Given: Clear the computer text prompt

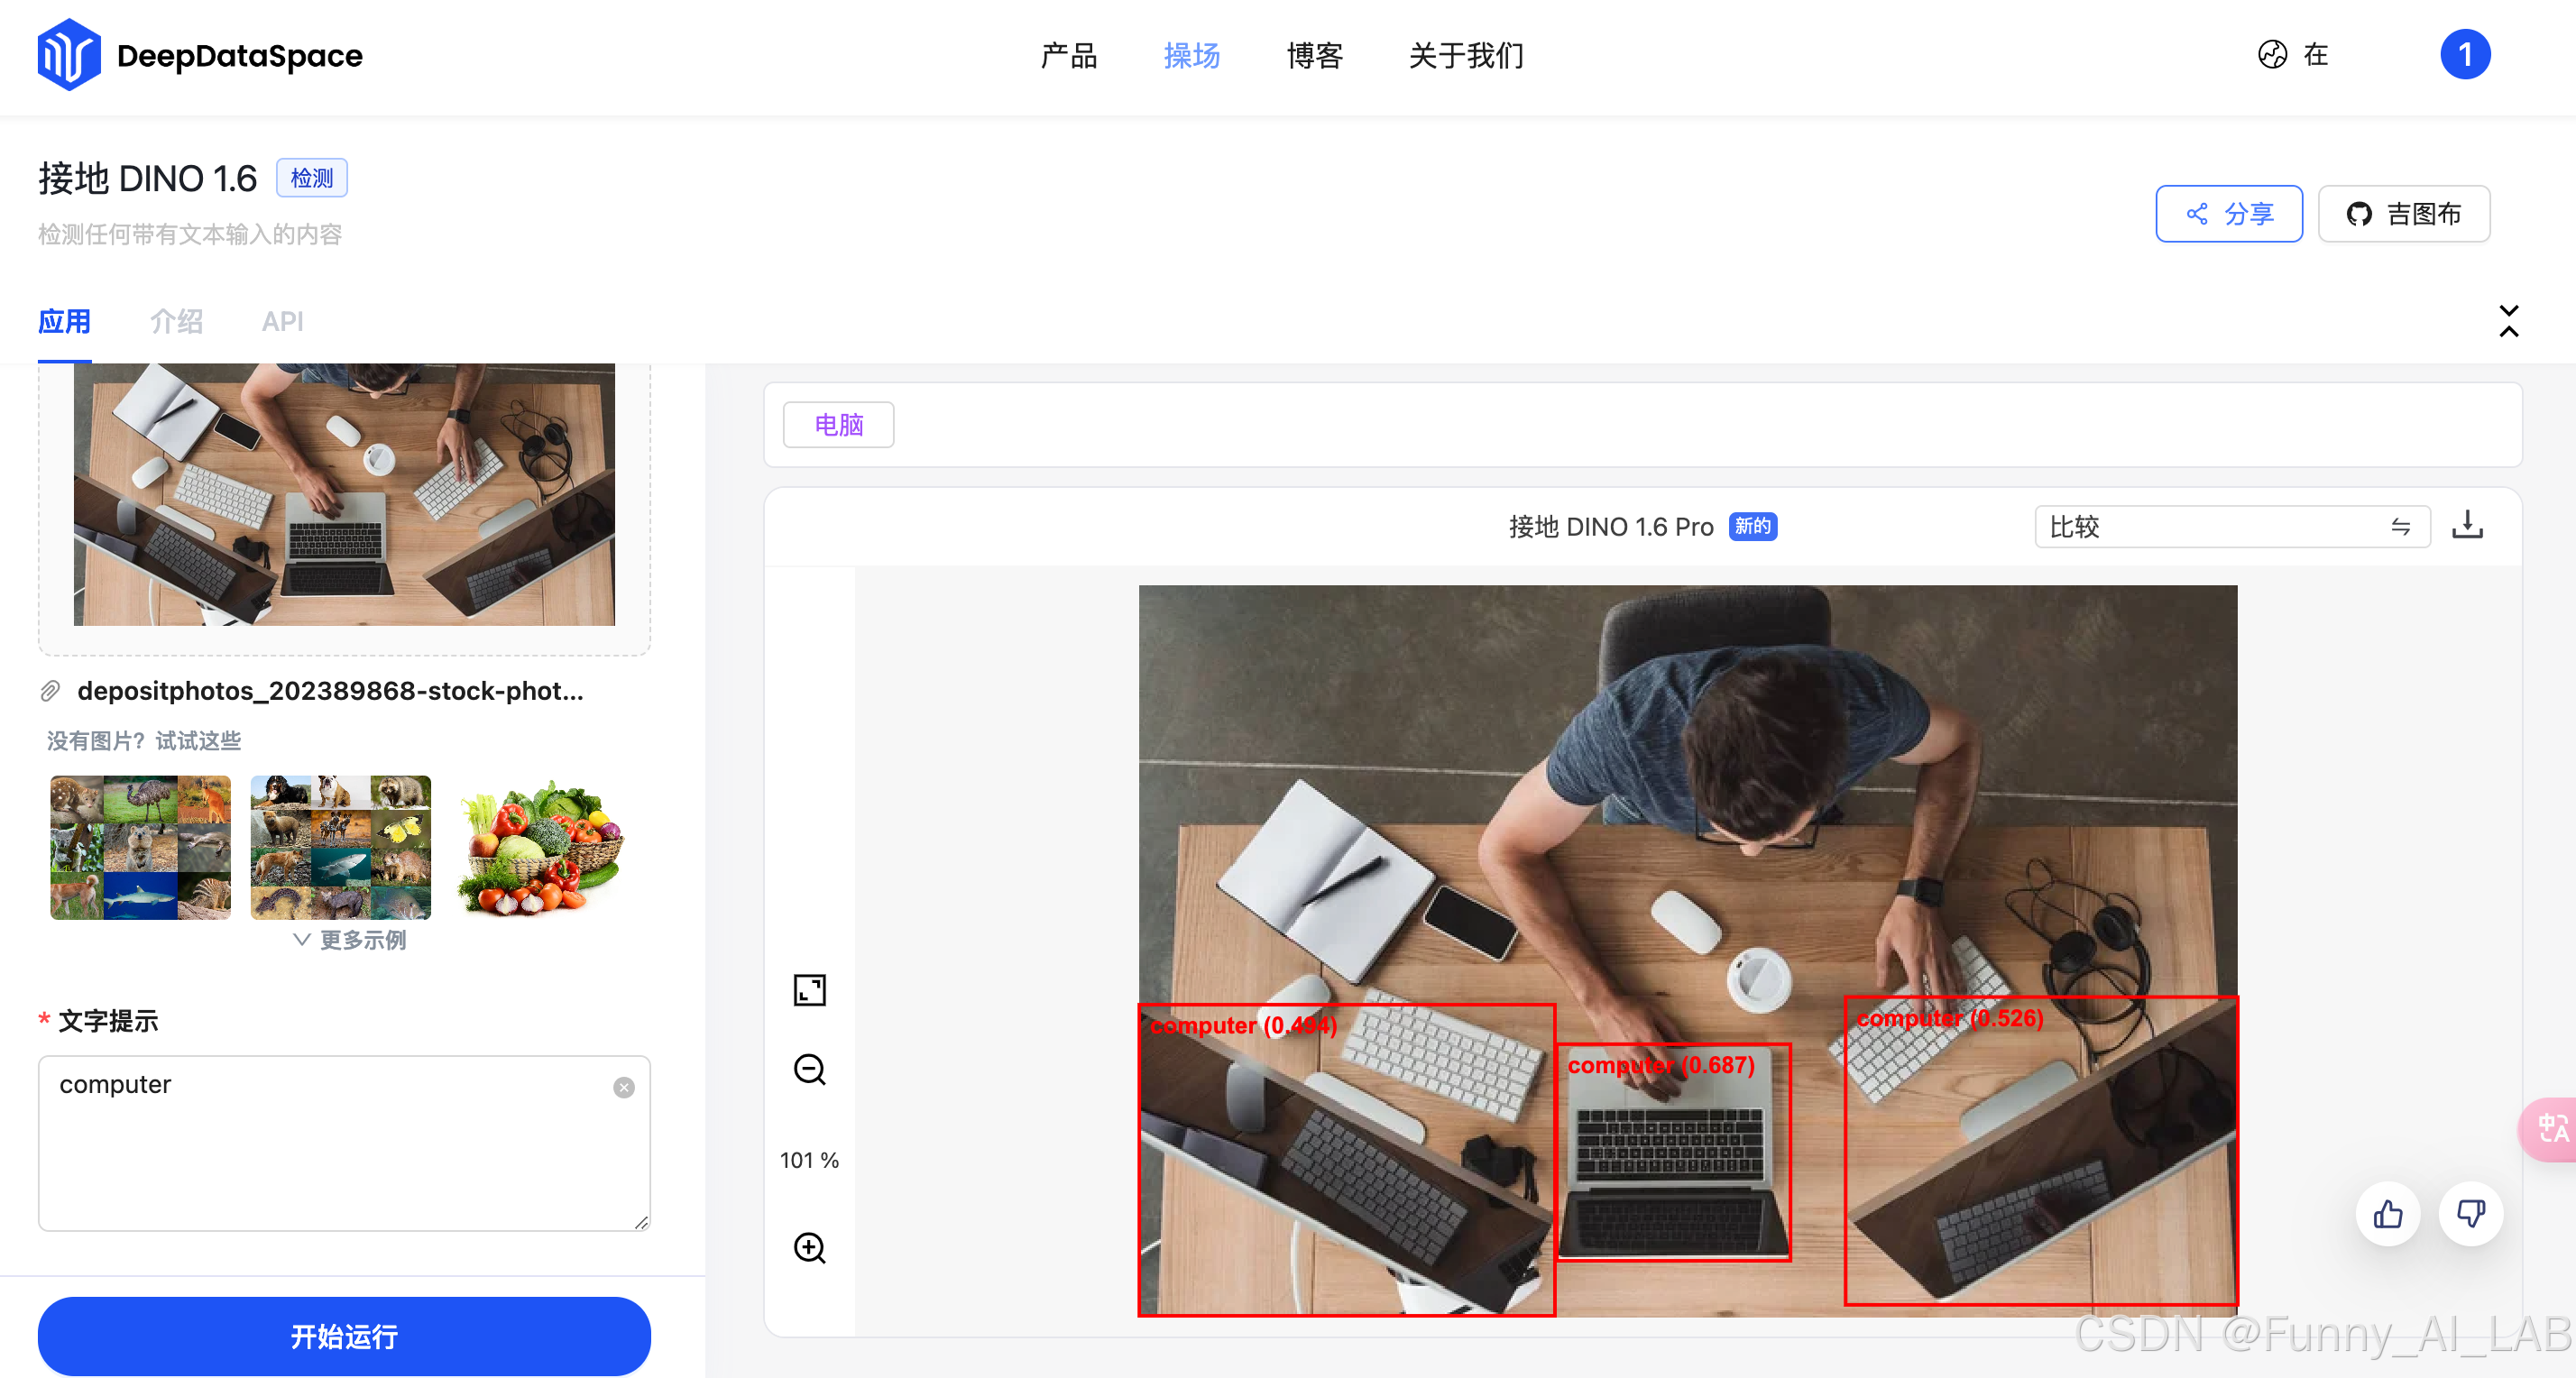Looking at the screenshot, I should click(x=623, y=1087).
